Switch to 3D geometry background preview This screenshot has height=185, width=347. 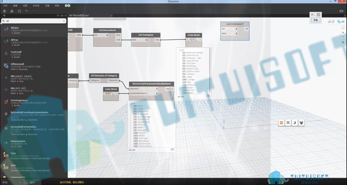pos(331,22)
